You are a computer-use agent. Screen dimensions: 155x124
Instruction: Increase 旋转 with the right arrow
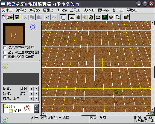[x=36, y=93]
